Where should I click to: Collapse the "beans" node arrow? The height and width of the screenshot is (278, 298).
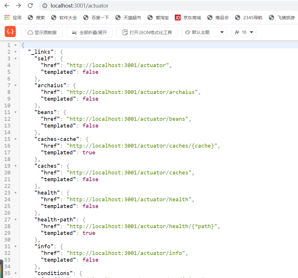coord(15,112)
